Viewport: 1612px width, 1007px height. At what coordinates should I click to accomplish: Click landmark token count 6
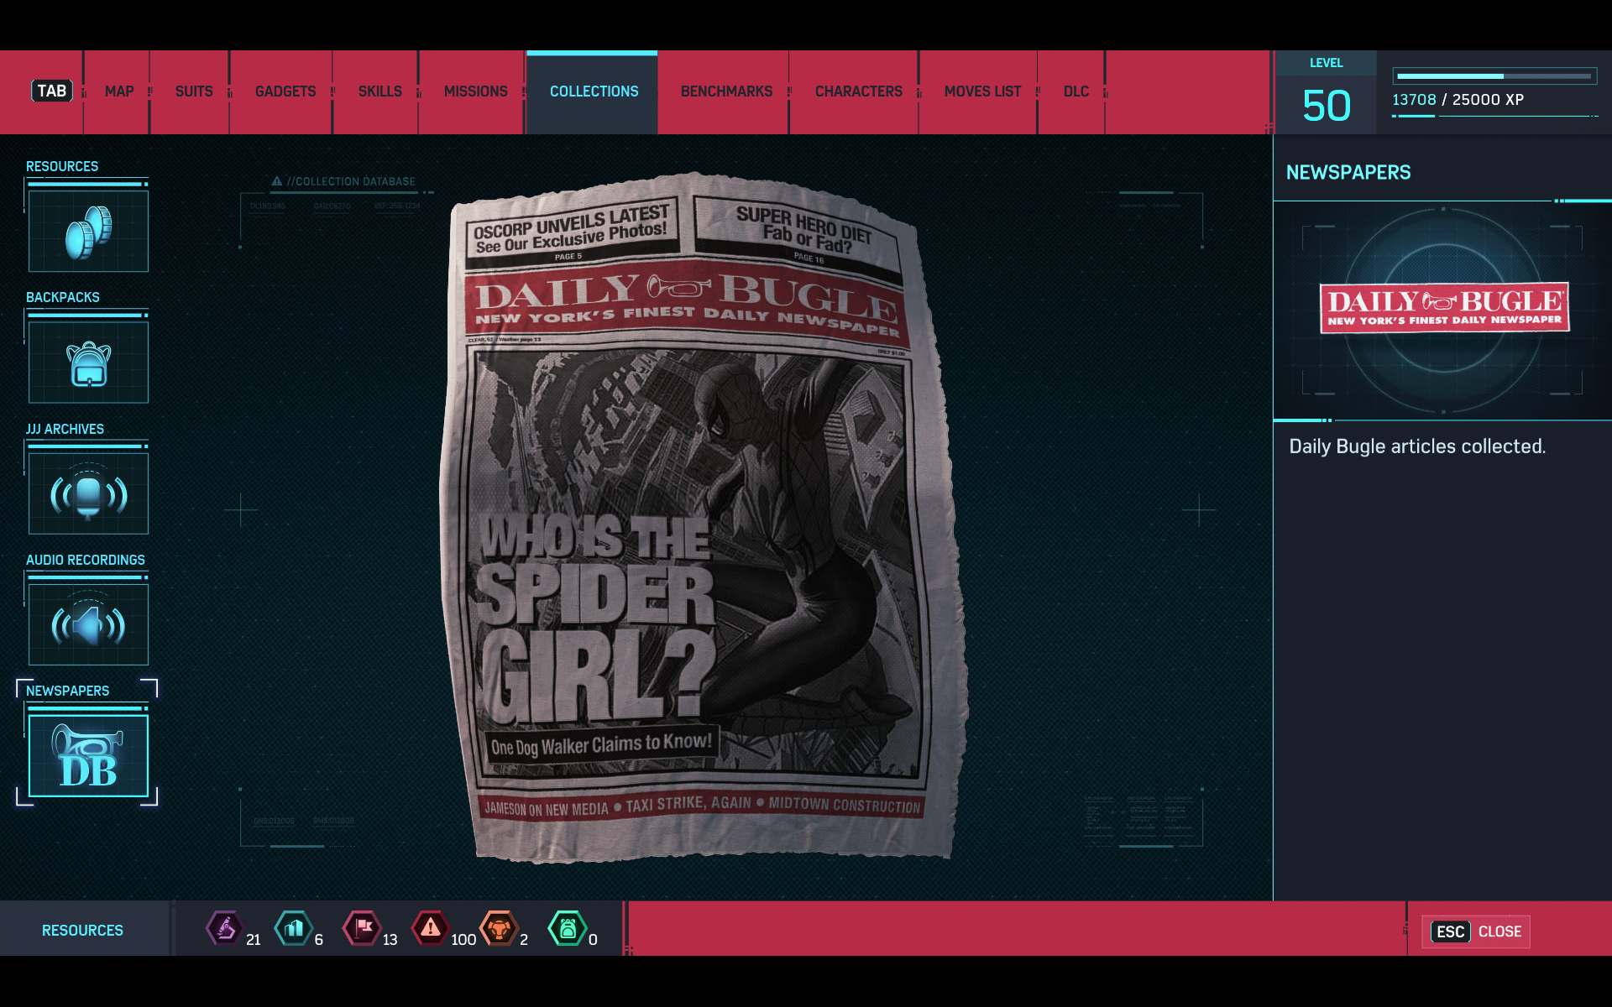(x=319, y=940)
